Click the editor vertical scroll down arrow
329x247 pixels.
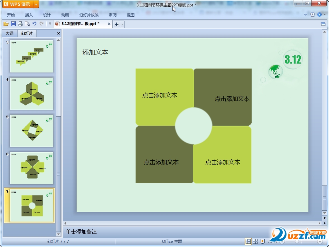[x=324, y=213]
